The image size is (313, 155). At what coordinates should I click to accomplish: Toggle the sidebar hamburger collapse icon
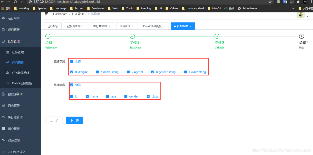coord(46,14)
